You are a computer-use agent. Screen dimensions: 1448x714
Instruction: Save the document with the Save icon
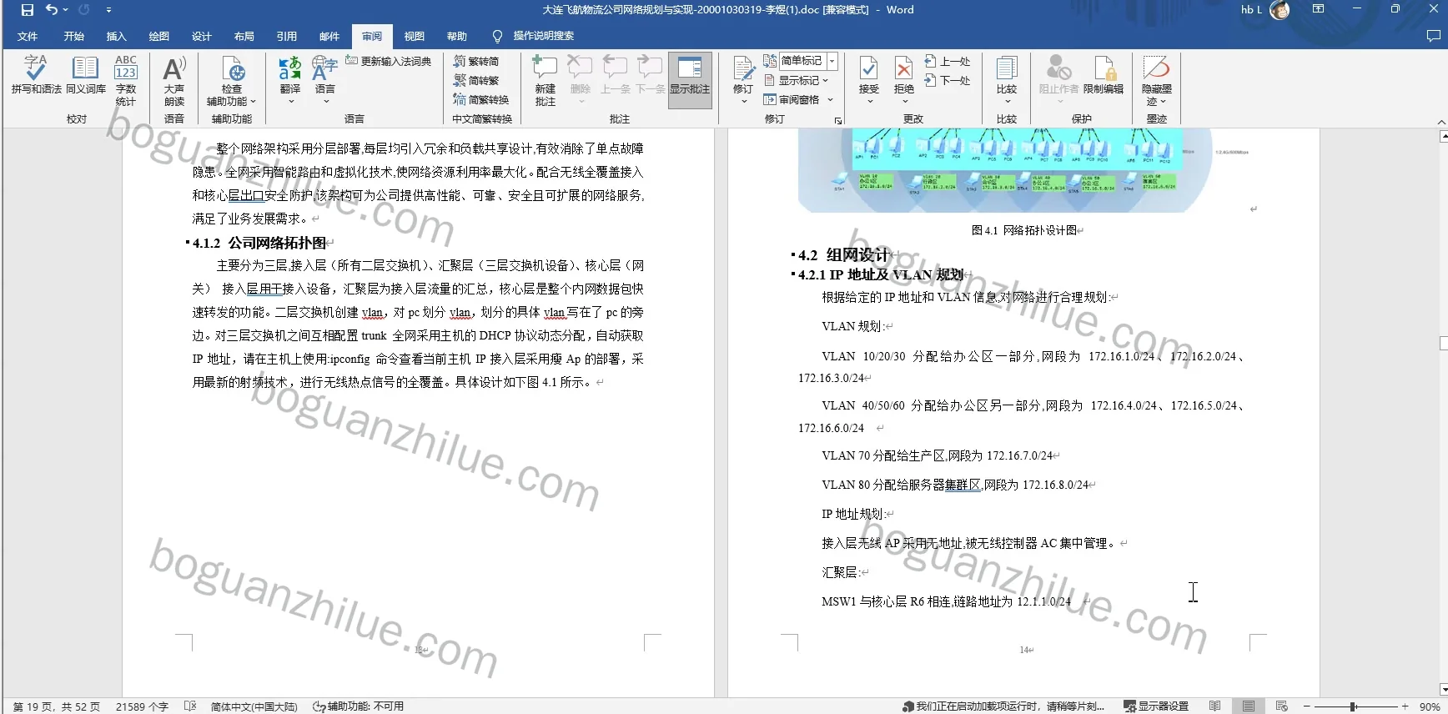click(28, 10)
